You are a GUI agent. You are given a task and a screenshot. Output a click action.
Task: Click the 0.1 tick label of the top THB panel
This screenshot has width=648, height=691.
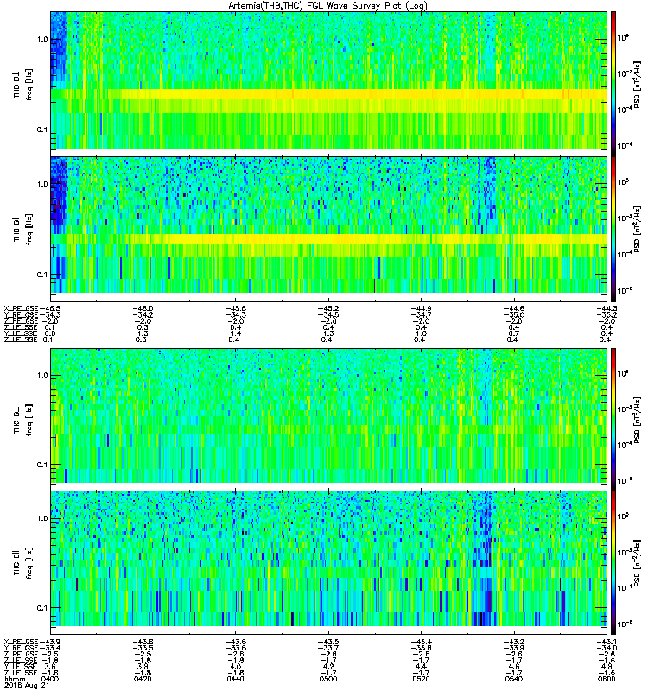[42, 130]
